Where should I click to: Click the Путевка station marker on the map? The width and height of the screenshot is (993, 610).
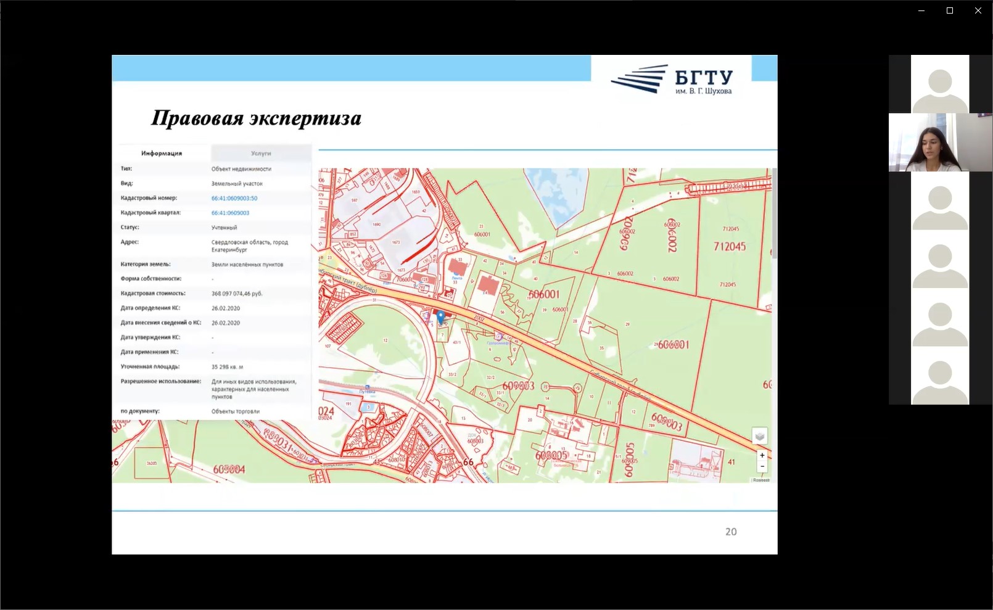coord(367,390)
